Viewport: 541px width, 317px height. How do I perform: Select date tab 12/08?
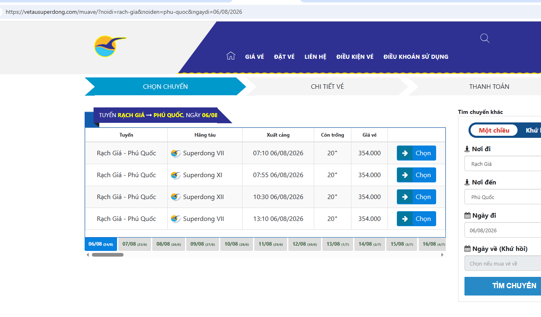305,244
